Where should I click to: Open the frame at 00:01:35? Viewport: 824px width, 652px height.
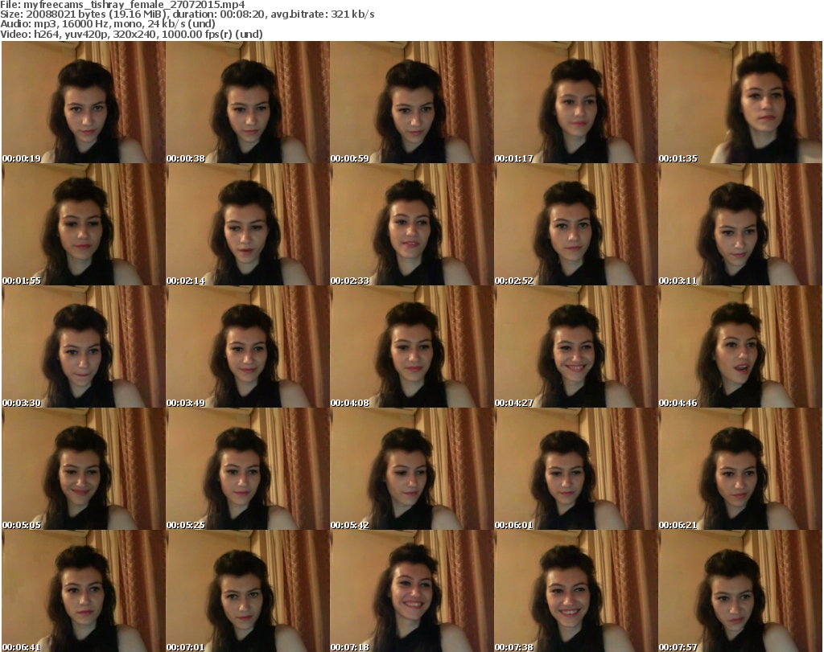[x=740, y=102]
